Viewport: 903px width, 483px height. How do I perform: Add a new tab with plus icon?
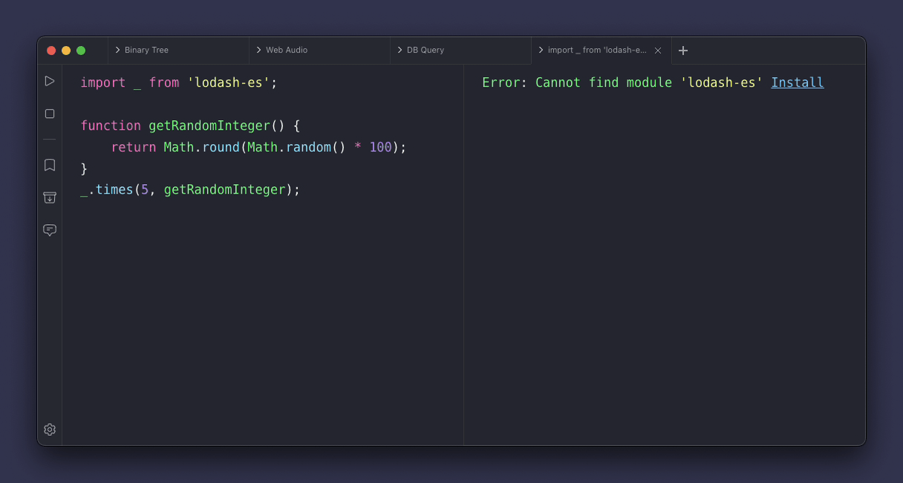click(x=683, y=50)
